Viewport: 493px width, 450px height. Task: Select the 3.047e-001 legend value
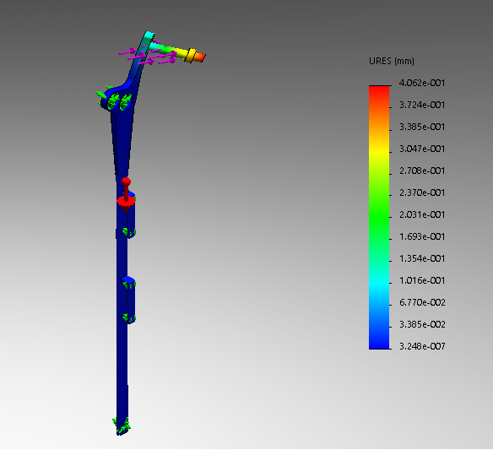click(x=422, y=149)
